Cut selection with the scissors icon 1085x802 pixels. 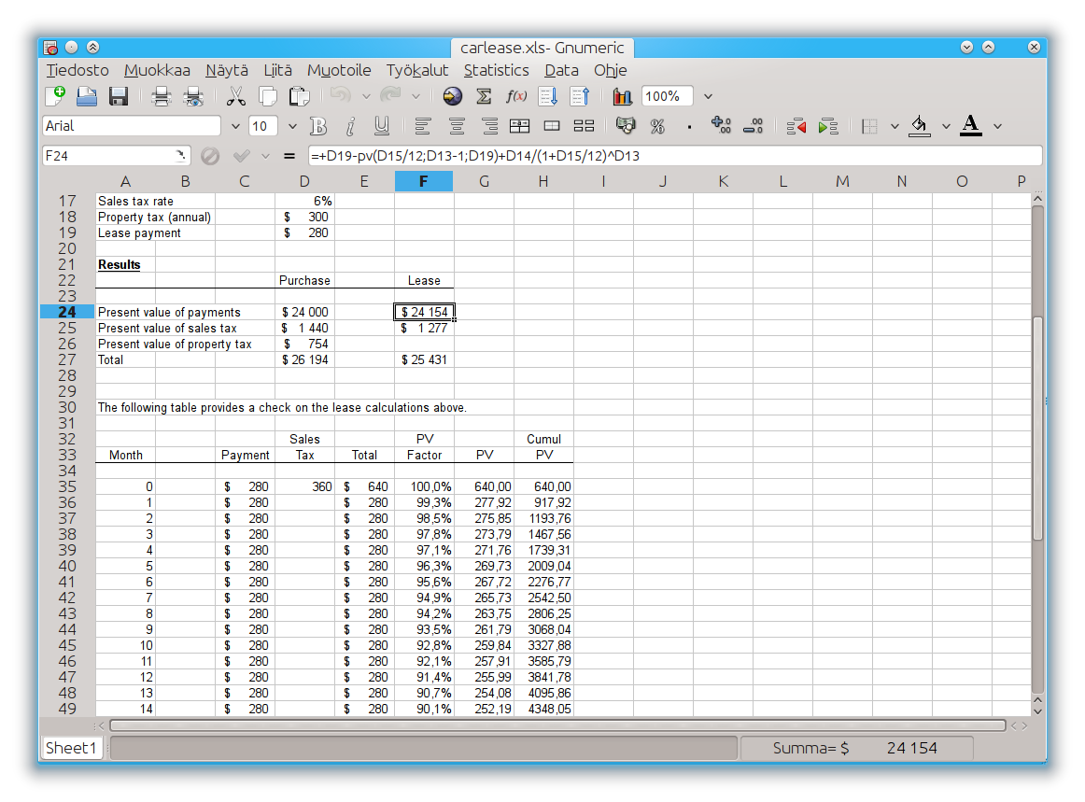(x=236, y=96)
